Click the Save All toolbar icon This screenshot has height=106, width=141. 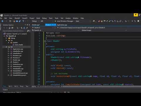20,21
